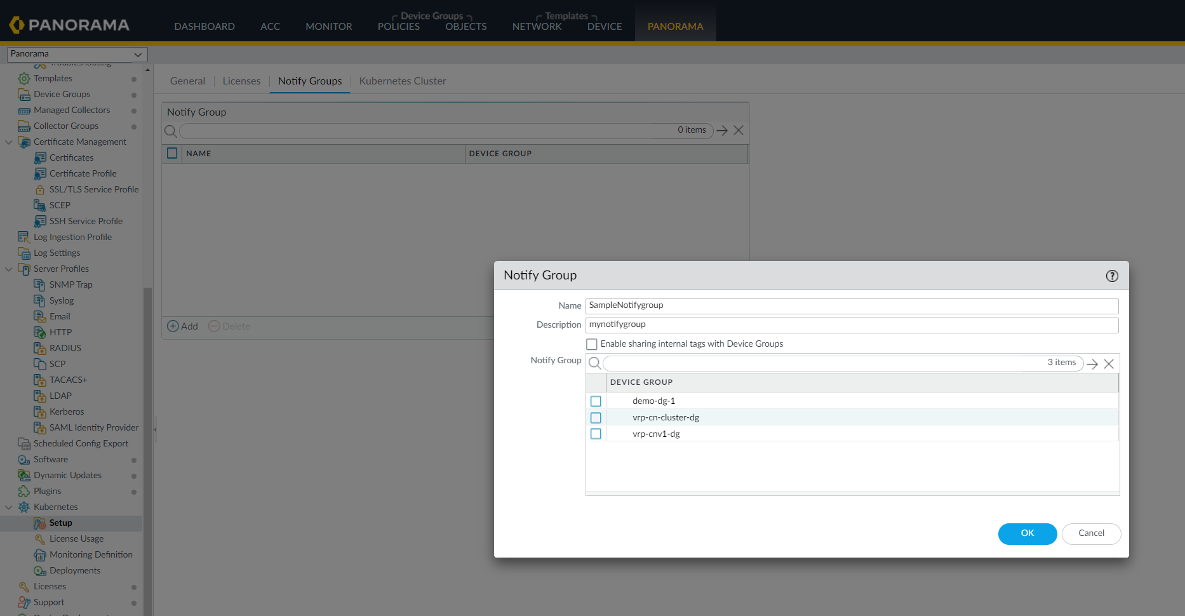Collapse the Certificate Management tree node
This screenshot has width=1185, height=616.
9,142
